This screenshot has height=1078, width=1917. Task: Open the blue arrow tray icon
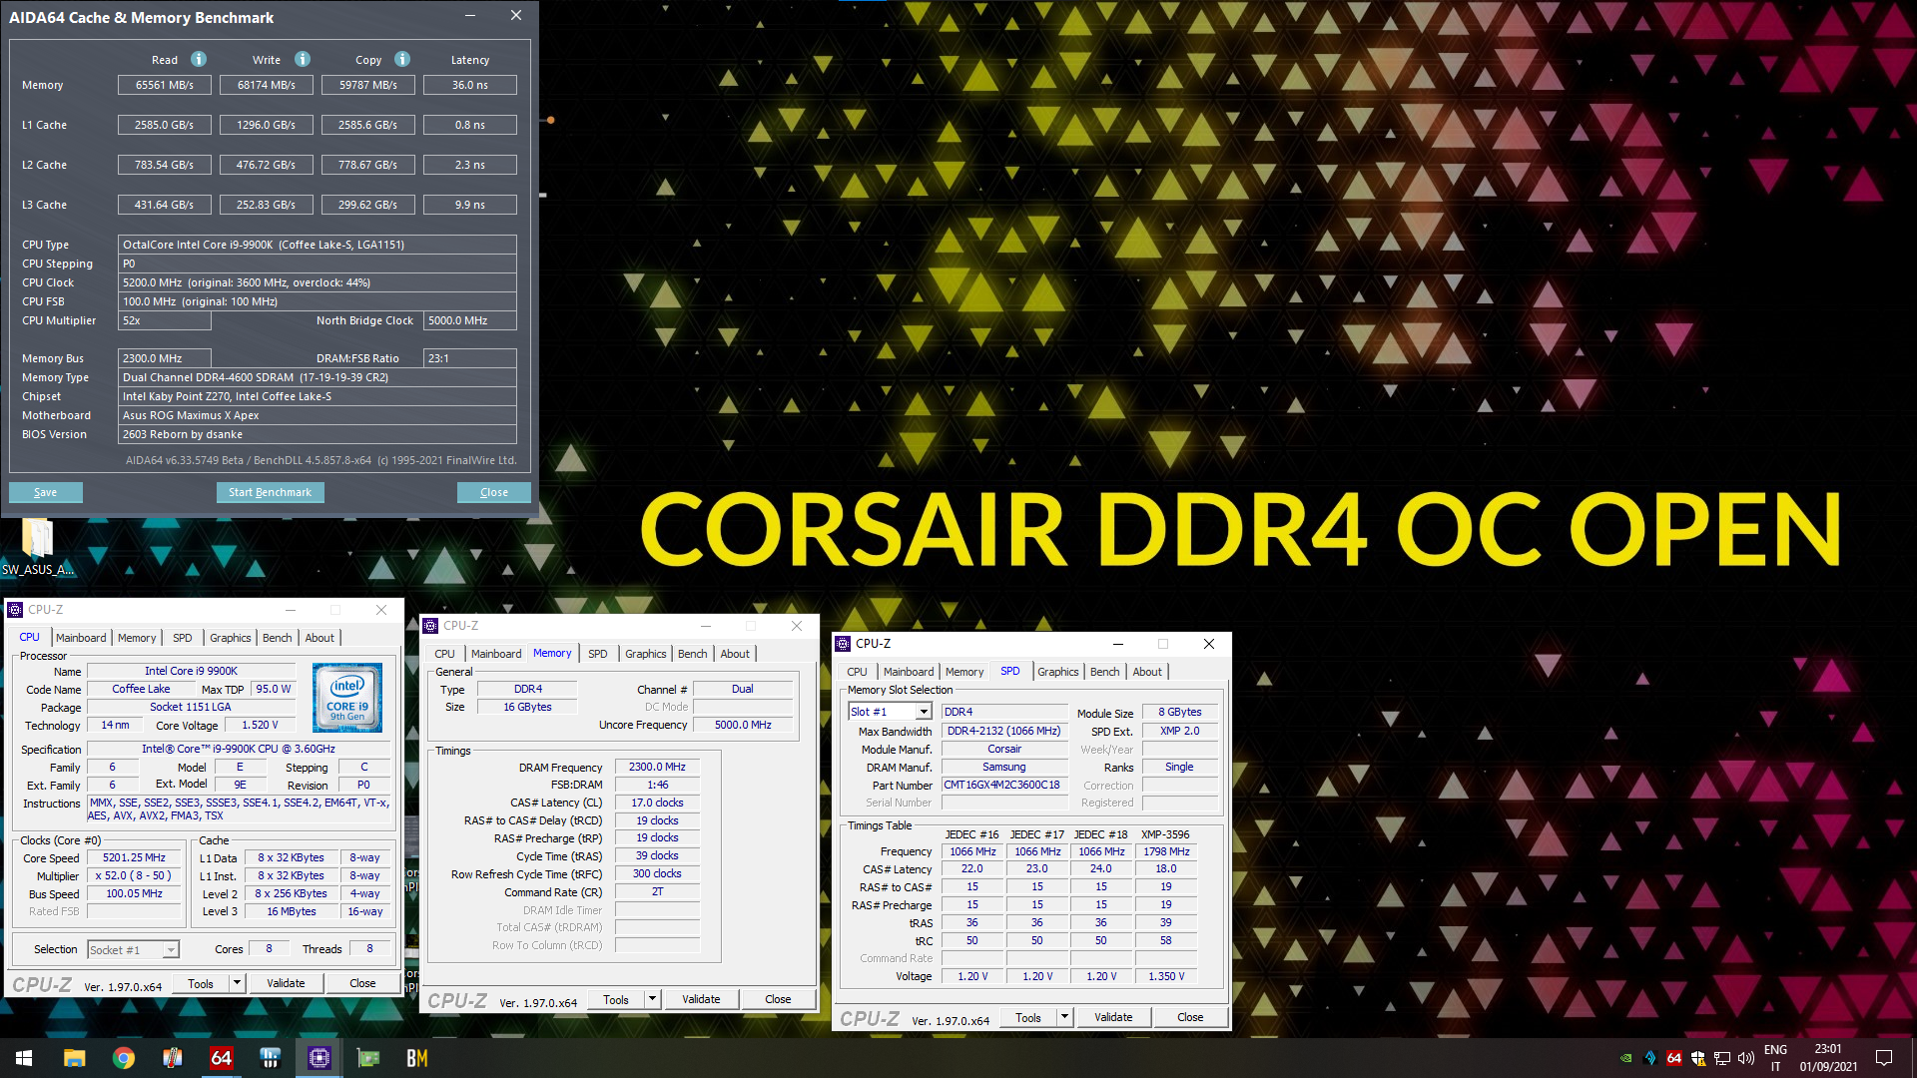pos(1650,1058)
